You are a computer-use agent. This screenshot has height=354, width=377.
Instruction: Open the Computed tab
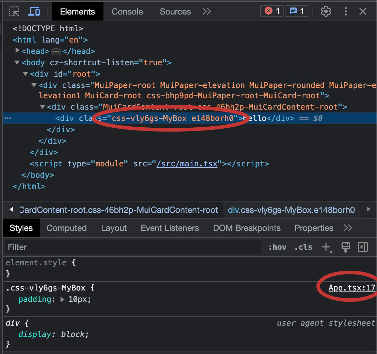click(67, 228)
